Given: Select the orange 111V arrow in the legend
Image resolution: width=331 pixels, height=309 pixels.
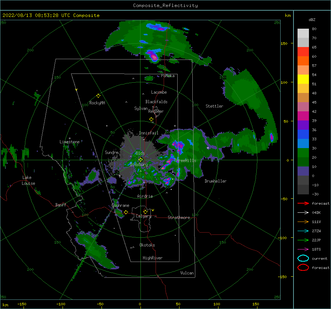Looking at the screenshot, I should pyautogui.click(x=303, y=222).
